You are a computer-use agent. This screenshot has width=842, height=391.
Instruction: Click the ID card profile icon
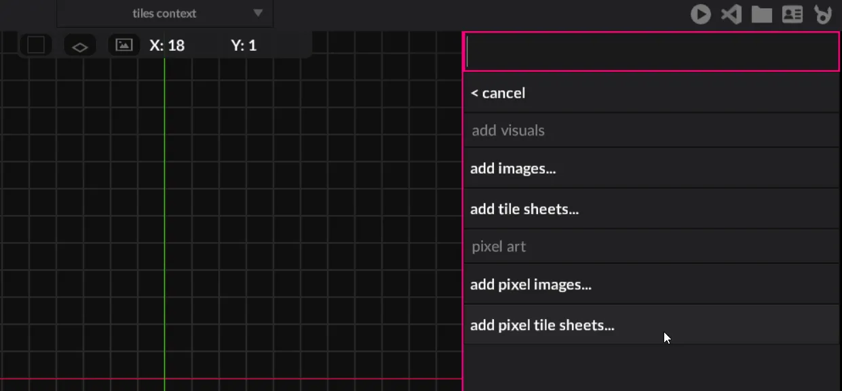point(792,14)
